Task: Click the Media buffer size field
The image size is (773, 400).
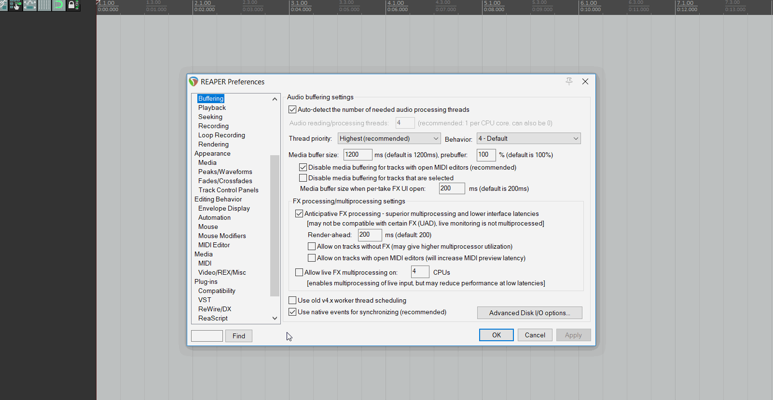Action: click(358, 155)
